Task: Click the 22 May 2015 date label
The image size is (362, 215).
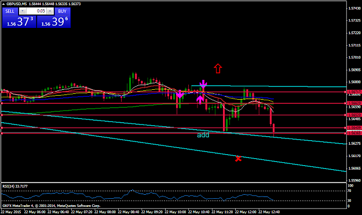Action: pos(11,212)
